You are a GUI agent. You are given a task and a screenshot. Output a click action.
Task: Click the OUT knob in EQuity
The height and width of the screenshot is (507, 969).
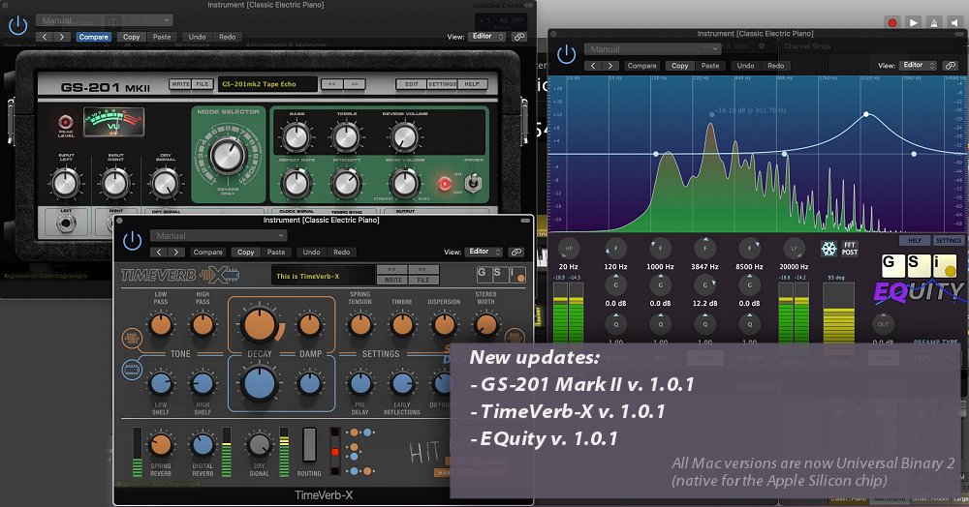point(883,324)
